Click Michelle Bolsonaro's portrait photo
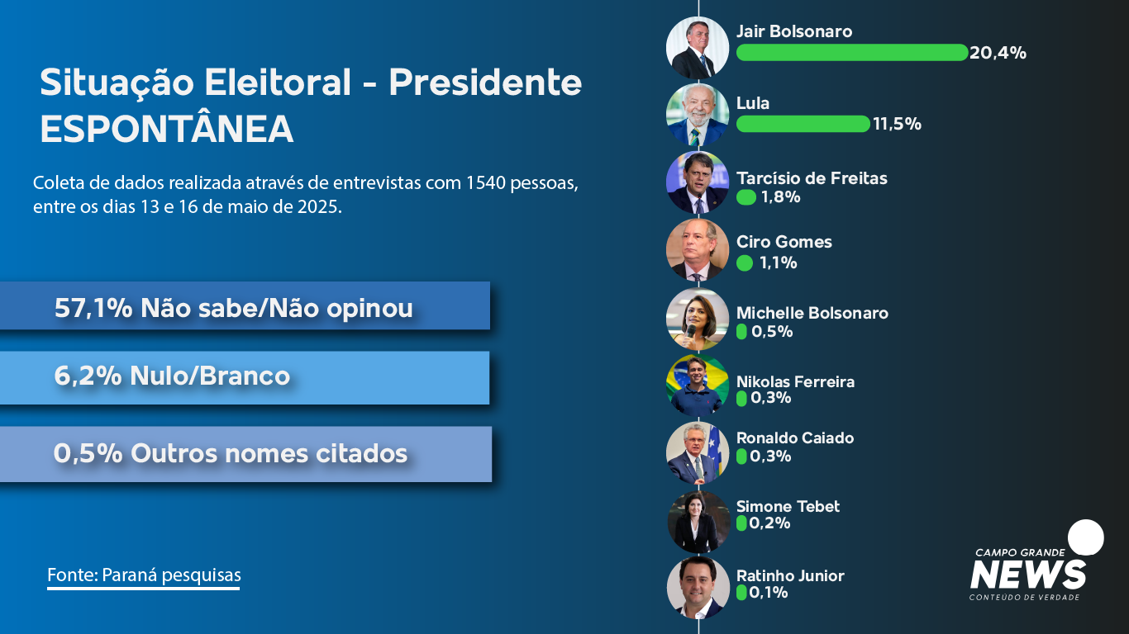 (698, 319)
